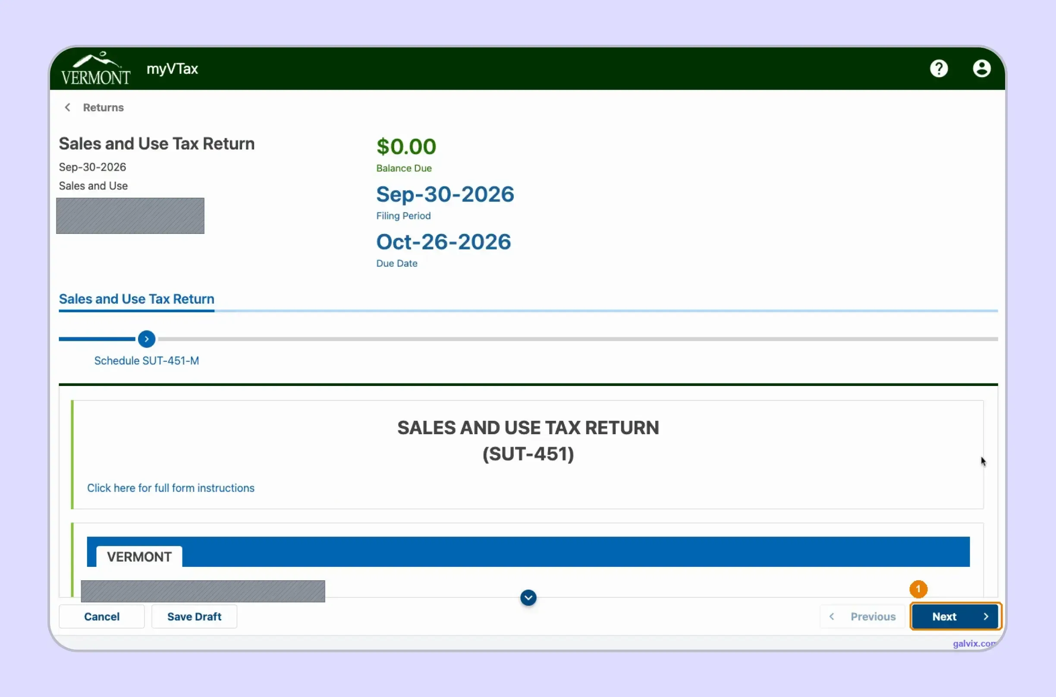This screenshot has height=697, width=1056.
Task: Cancel the tax return
Action: [101, 616]
